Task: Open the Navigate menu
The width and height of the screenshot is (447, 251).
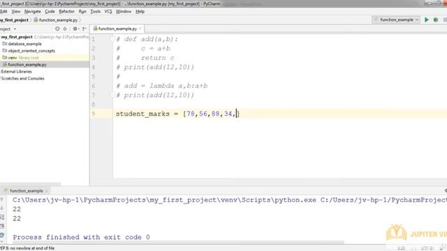Action: point(33,11)
